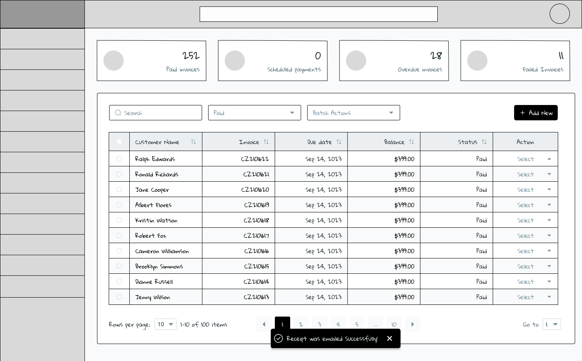Click the Due date sort arrows
The width and height of the screenshot is (582, 361).
tap(339, 142)
